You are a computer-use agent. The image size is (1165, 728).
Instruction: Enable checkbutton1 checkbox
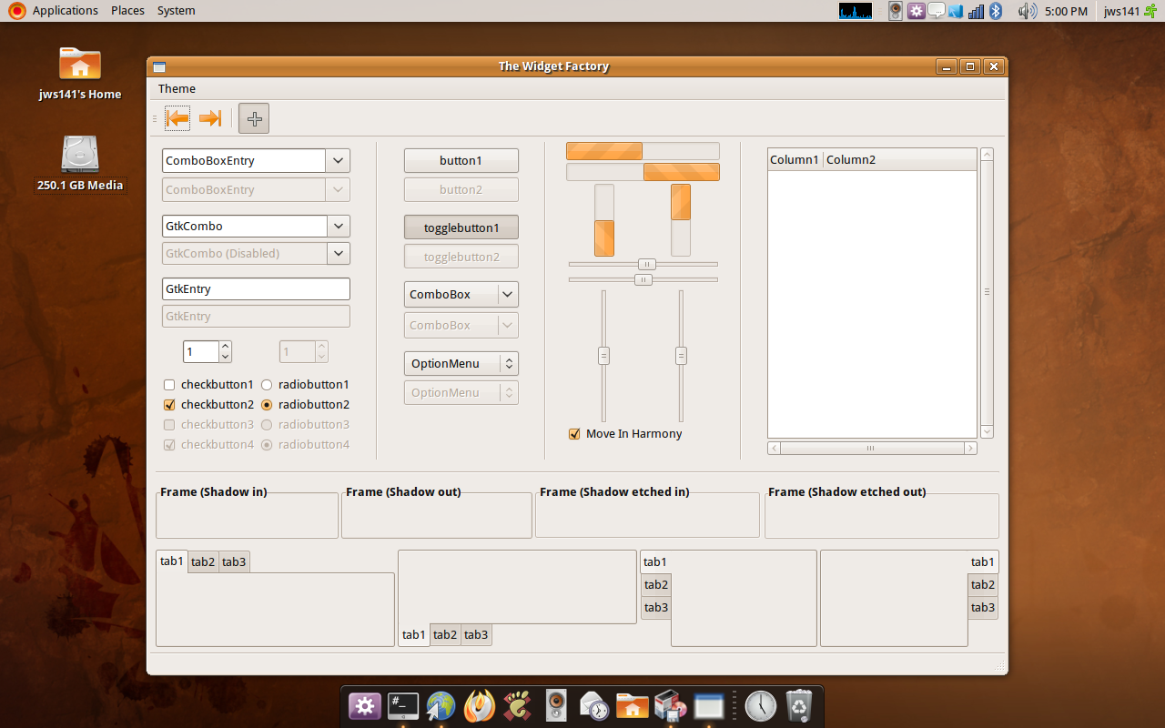pyautogui.click(x=169, y=385)
